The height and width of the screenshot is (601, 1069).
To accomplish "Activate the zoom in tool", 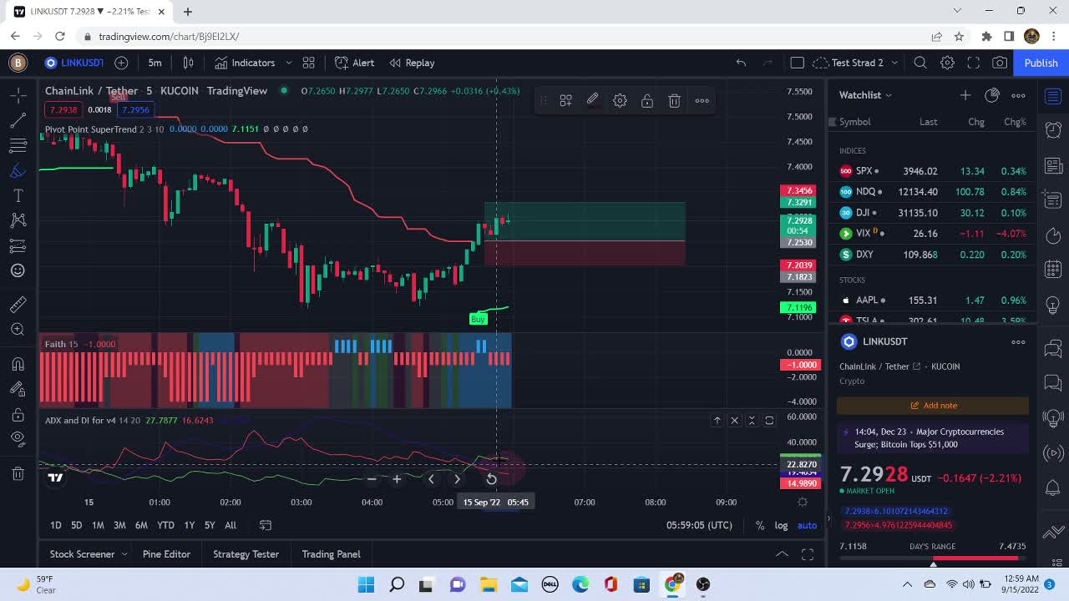I will [18, 330].
